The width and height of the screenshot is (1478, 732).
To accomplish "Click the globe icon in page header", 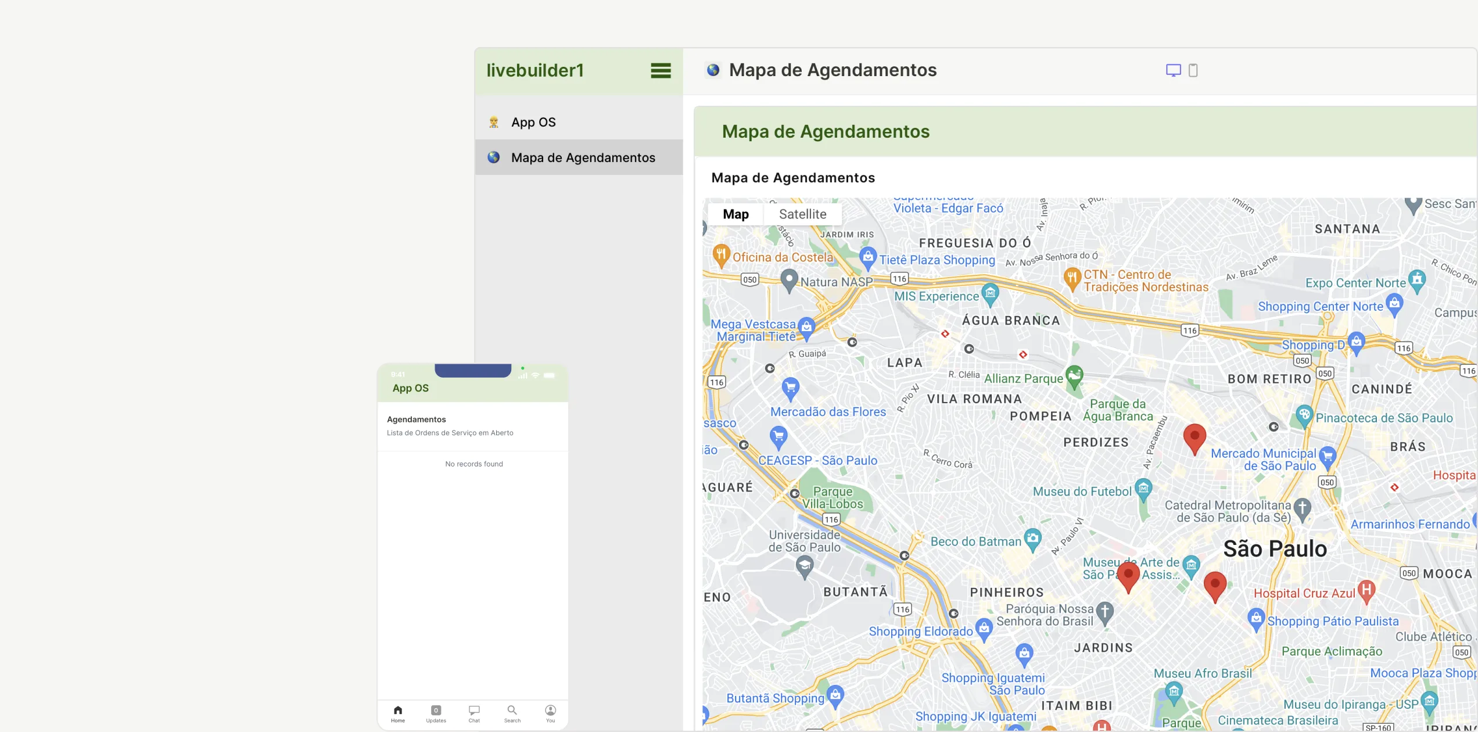I will 713,70.
